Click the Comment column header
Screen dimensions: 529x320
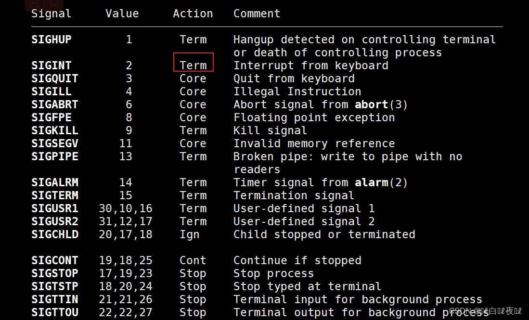257,13
